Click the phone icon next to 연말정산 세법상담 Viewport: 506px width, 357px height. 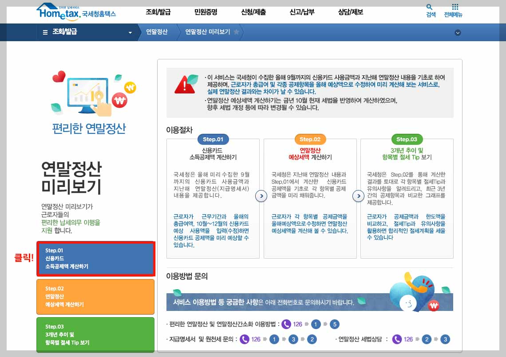tap(397, 339)
